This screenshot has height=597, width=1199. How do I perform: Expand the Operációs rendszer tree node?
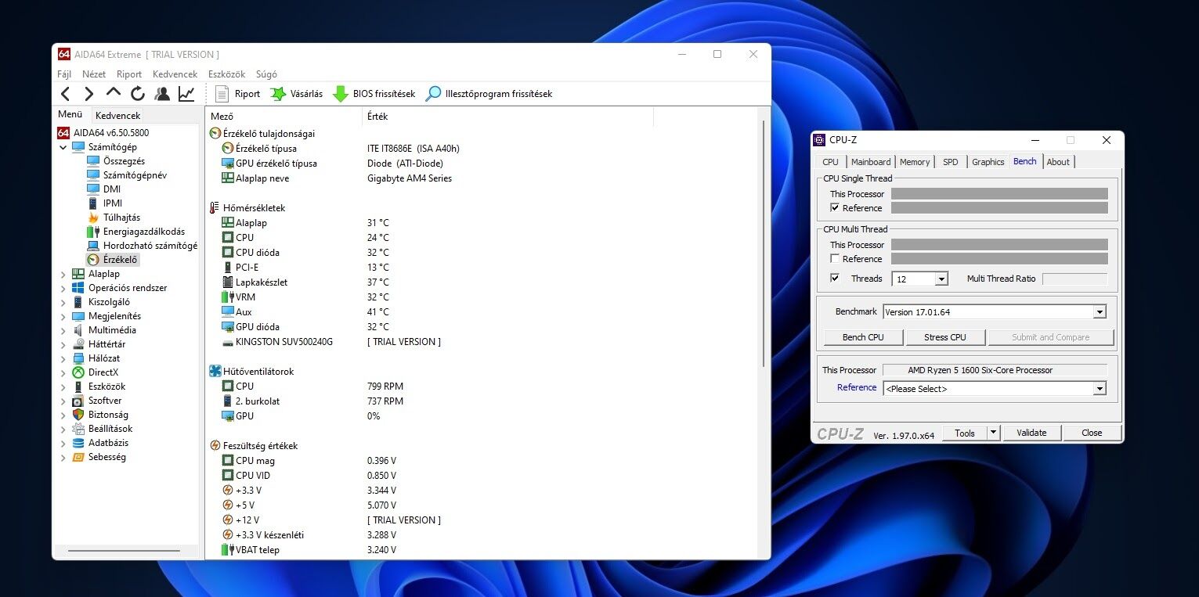(63, 288)
